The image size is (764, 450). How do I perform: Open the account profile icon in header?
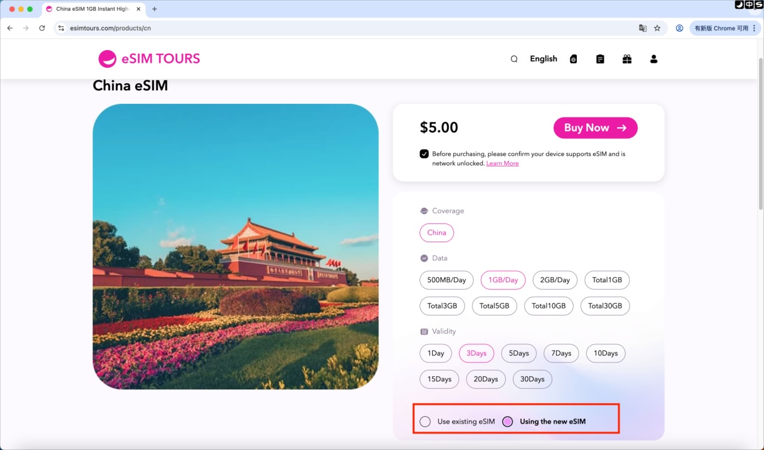click(654, 58)
